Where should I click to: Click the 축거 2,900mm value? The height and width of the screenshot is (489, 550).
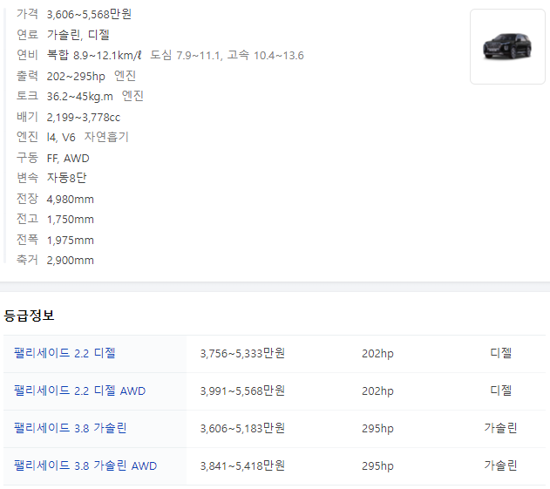pos(70,260)
